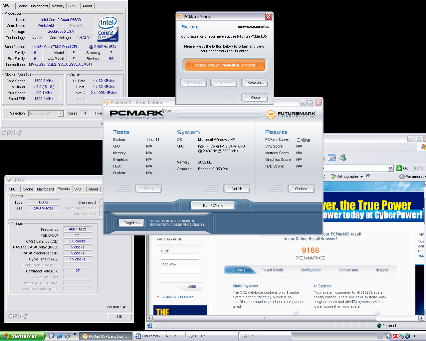Open the Orthographe dropdown arrow
Screen dimensions: 426x341
(x=361, y=176)
